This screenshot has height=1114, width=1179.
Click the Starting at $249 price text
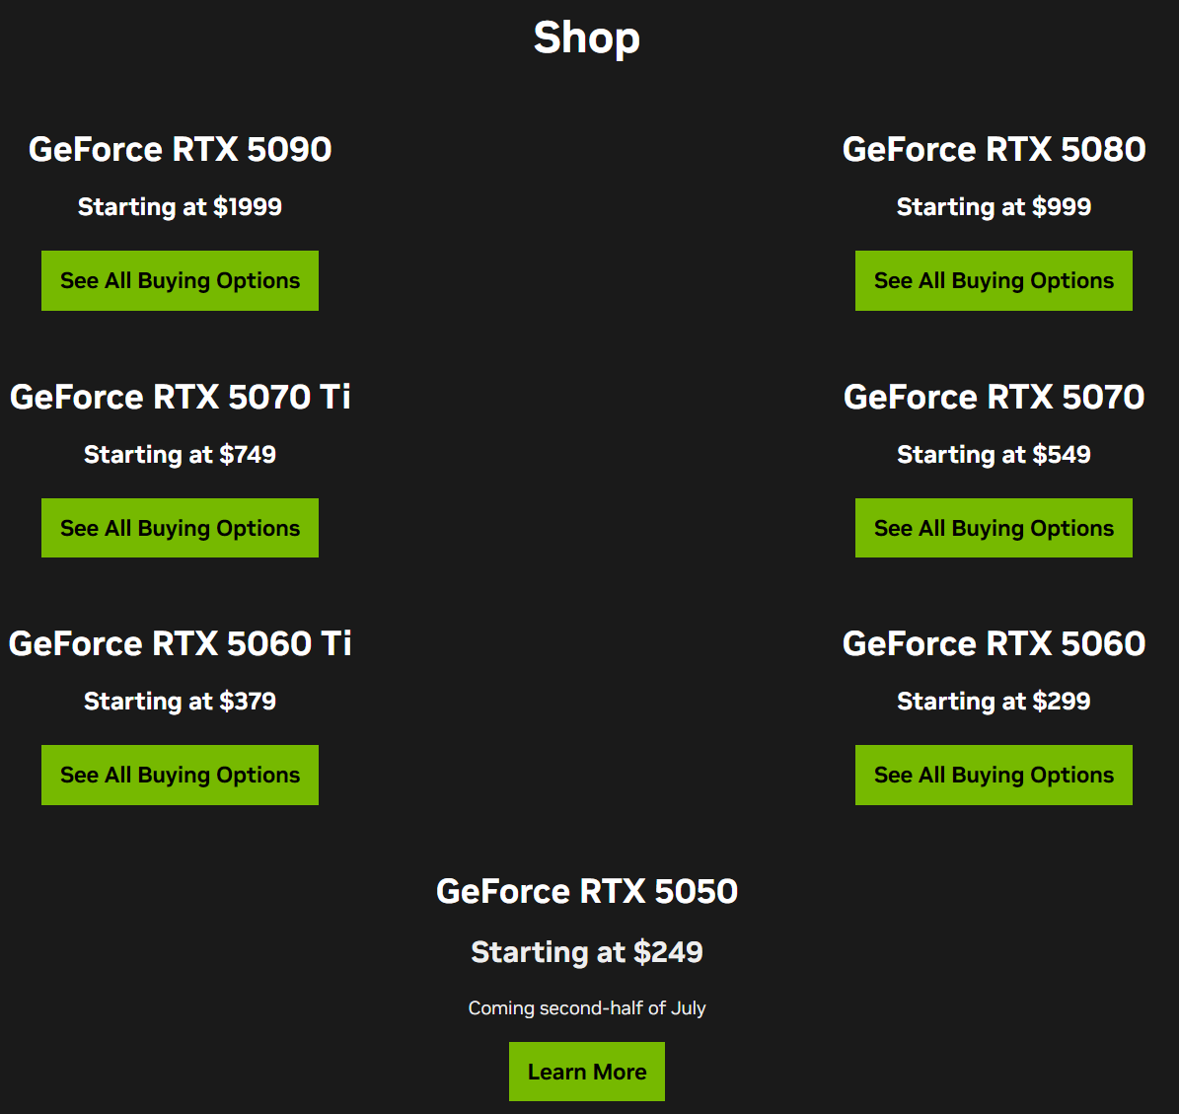(586, 951)
